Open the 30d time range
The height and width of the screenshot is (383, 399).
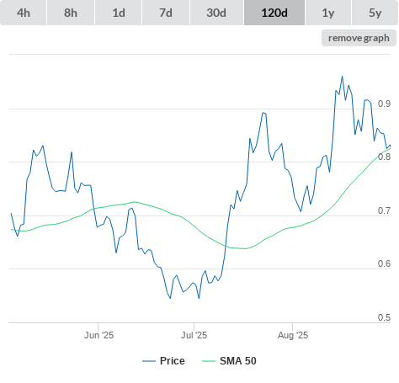[x=216, y=13]
